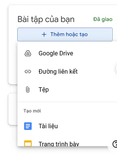
Task: Collapse the Thêm hoặc tạo dropdown button
Action: tap(65, 35)
